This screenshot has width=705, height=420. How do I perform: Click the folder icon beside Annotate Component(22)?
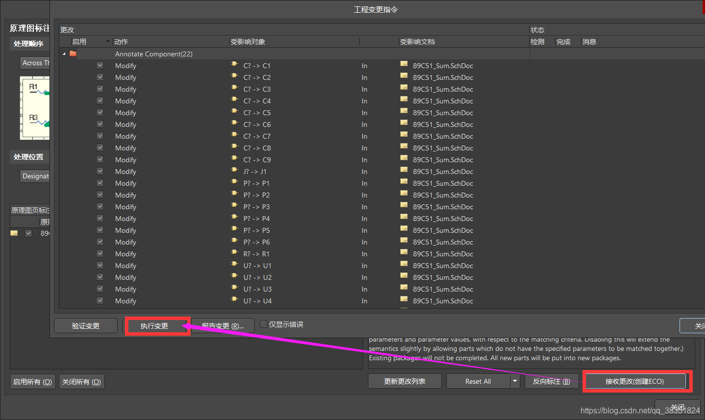coord(73,54)
